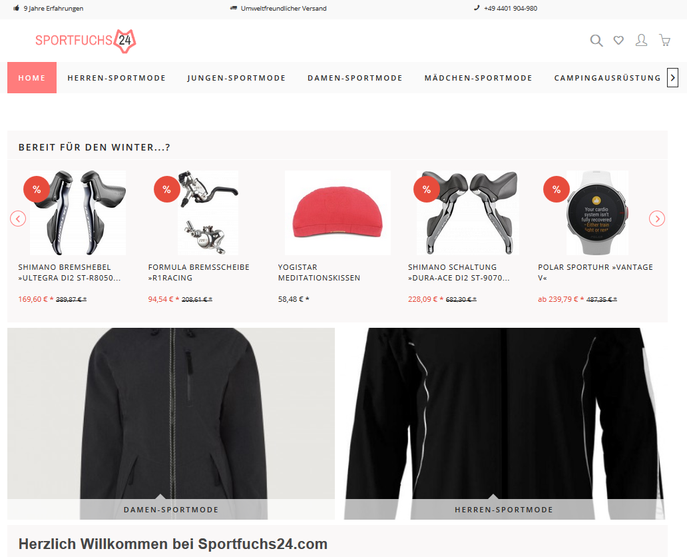This screenshot has height=557, width=687.
Task: Open the Herren-Sportmode menu item
Action: [x=116, y=78]
